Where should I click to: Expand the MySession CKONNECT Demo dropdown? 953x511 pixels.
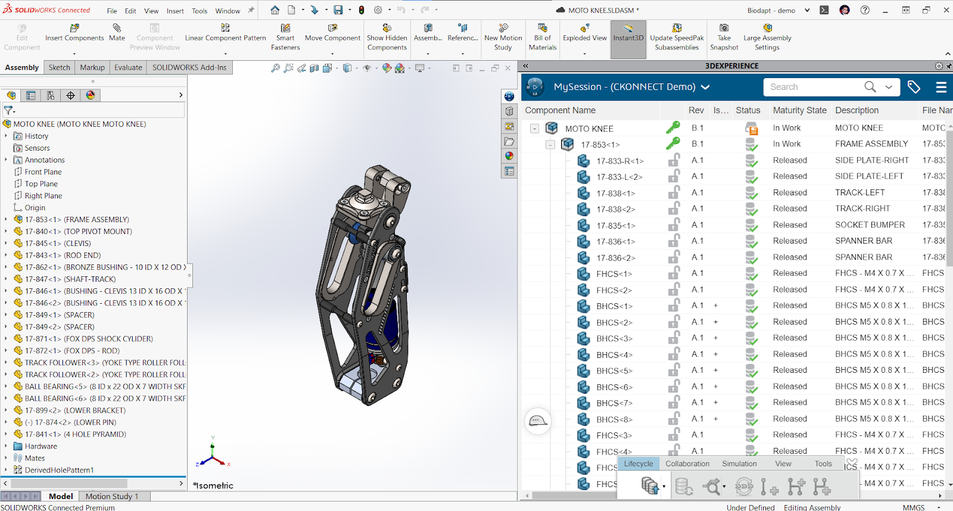(x=705, y=87)
